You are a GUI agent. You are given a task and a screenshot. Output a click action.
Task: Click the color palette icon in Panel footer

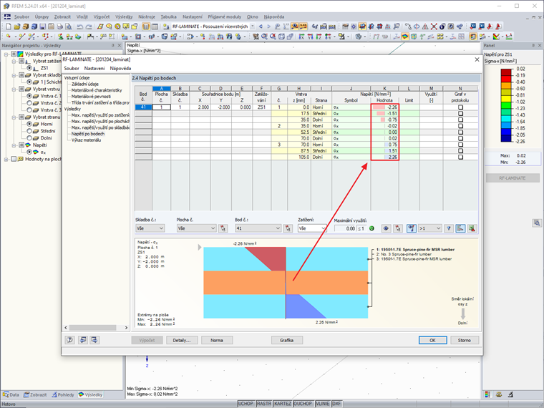point(487,394)
